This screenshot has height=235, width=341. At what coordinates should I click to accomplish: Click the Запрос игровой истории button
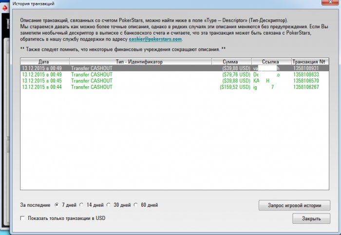tap(294, 205)
